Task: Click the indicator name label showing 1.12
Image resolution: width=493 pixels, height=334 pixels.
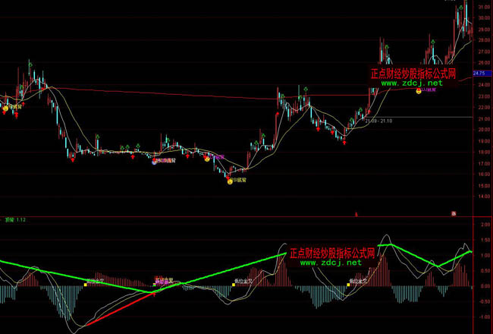Action: click(15, 219)
